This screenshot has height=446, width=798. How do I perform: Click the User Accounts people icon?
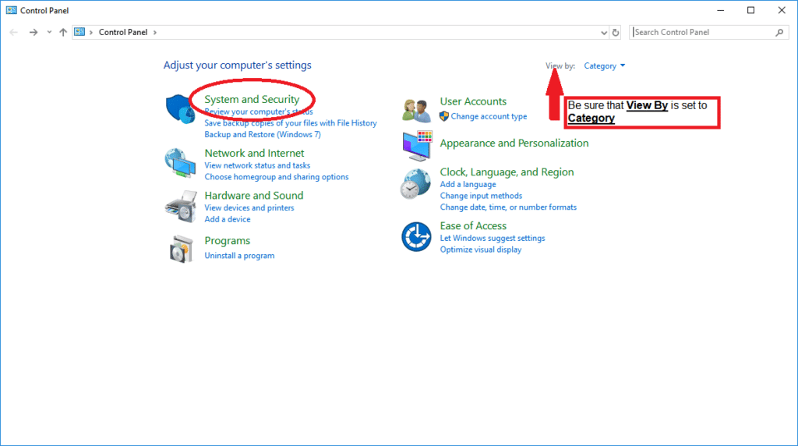click(x=416, y=110)
